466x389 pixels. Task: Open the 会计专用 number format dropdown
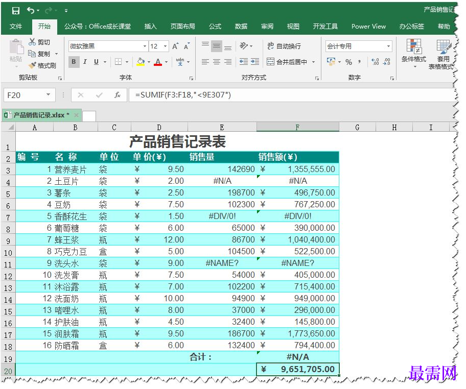[x=388, y=46]
